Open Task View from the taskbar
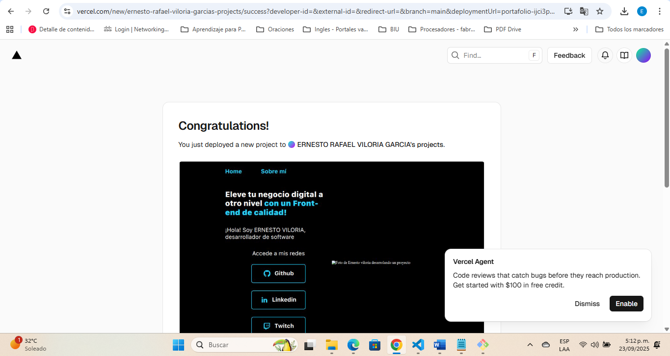670x356 pixels. click(309, 345)
